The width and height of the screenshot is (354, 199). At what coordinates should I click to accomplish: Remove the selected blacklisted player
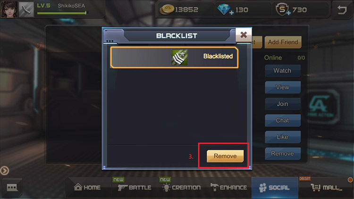coord(225,156)
